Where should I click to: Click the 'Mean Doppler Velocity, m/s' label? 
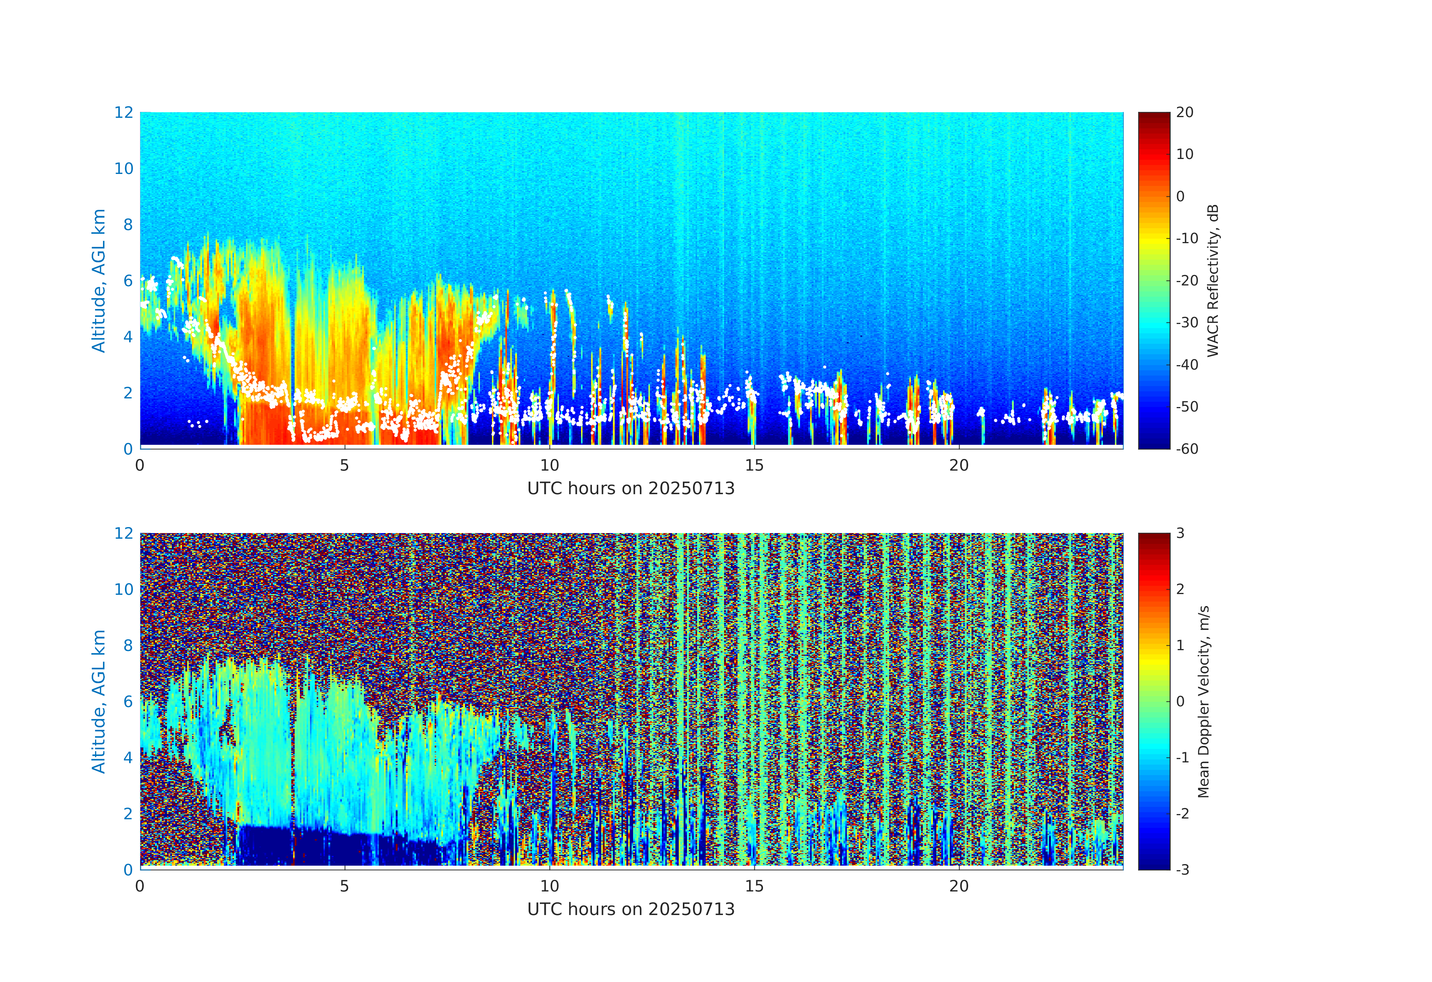coord(1203,701)
